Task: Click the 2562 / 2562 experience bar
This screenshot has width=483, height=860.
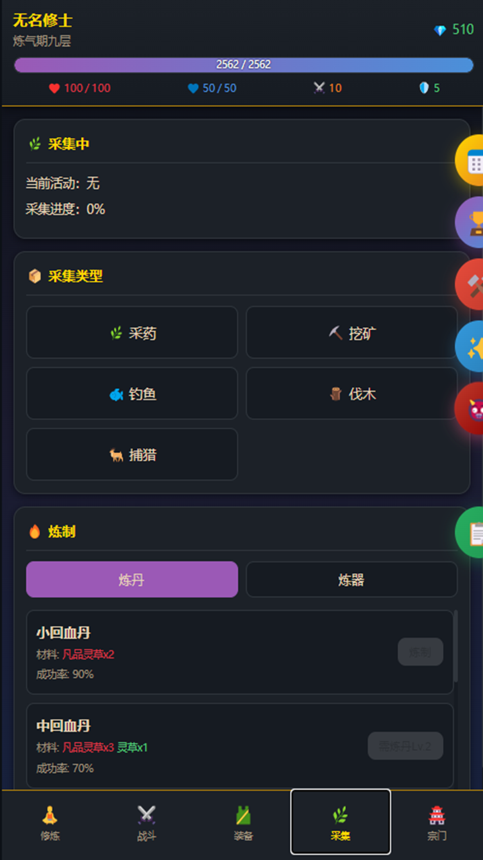Action: 243,64
